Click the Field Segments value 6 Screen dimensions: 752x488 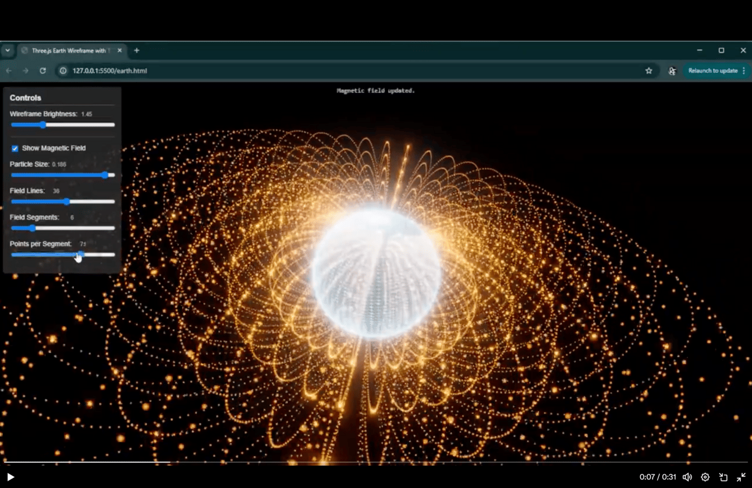(x=72, y=218)
